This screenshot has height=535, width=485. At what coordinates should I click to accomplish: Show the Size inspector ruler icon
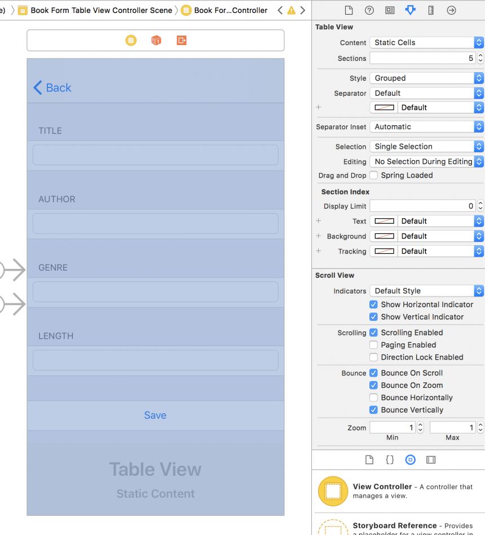(x=431, y=10)
